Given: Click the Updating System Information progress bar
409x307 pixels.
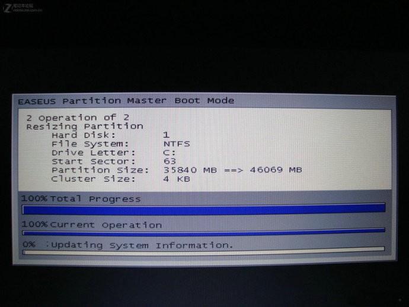Looking at the screenshot, I should pos(204,251).
